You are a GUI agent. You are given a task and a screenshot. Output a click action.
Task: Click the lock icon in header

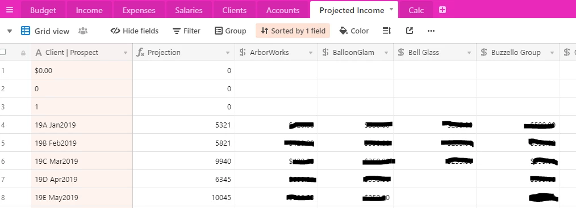tap(23, 53)
